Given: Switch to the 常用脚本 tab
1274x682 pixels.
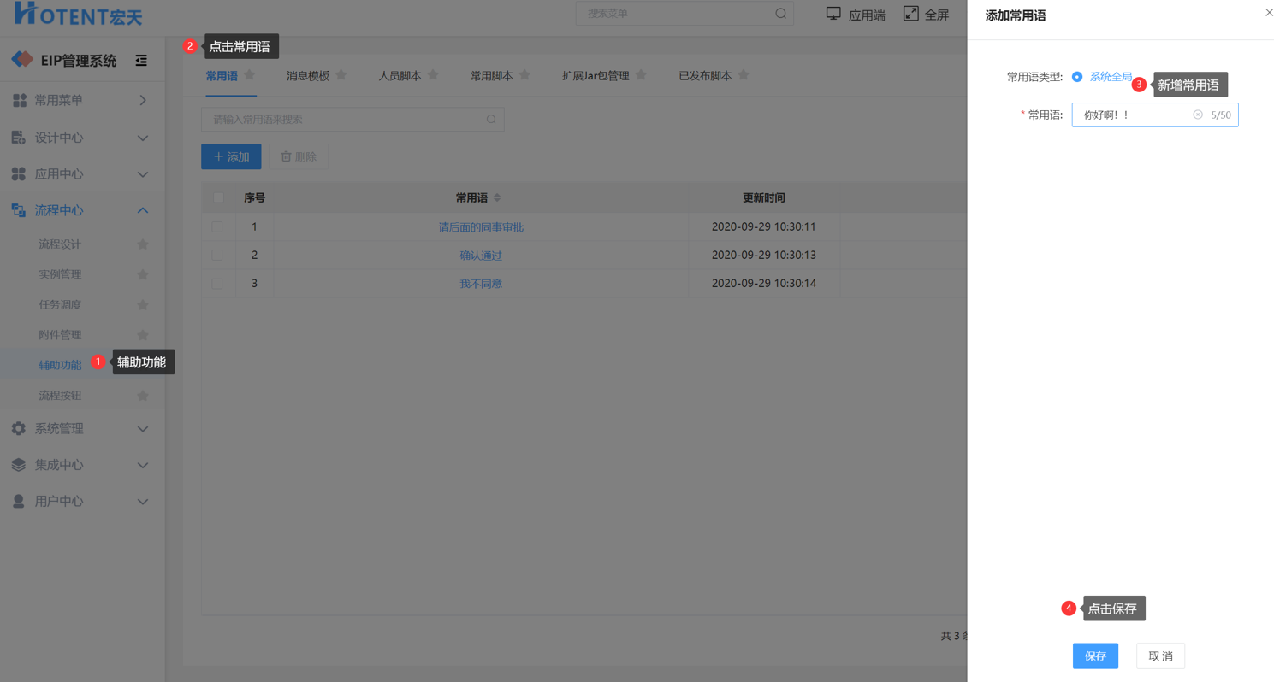Looking at the screenshot, I should [492, 76].
